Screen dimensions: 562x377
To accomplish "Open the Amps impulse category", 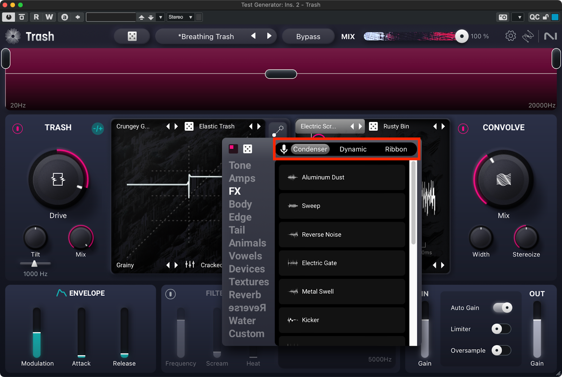I will [x=242, y=178].
